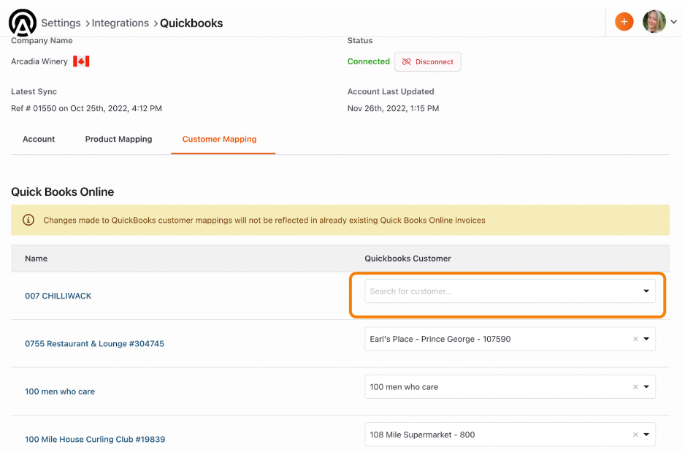The image size is (685, 474).
Task: Click the 108 Mile Supermarket - 800 value
Action: coord(422,435)
